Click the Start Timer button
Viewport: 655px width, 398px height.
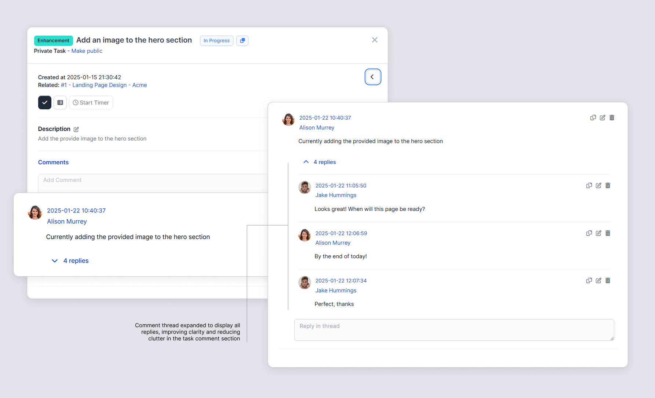click(x=91, y=103)
